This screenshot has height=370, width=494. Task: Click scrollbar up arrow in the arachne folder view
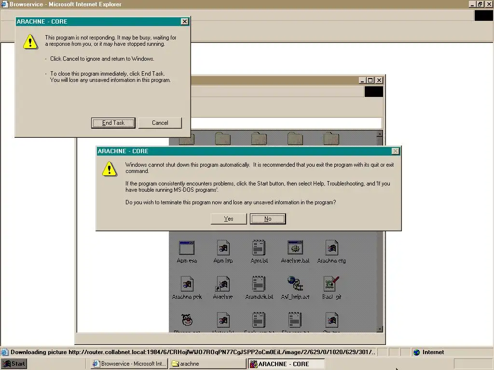380,134
